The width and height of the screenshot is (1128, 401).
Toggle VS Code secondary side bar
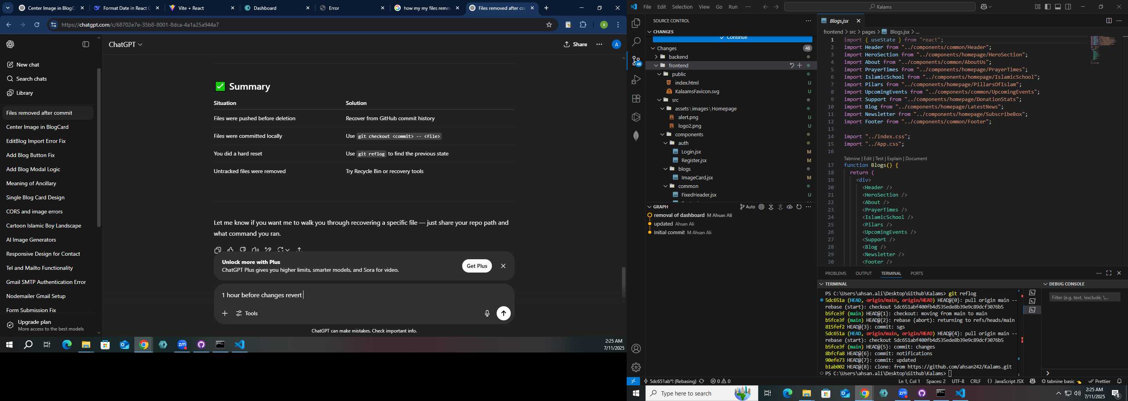(1068, 7)
